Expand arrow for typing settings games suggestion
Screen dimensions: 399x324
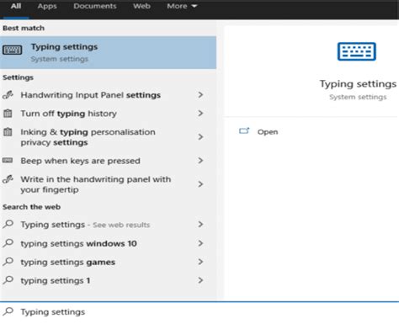click(200, 262)
